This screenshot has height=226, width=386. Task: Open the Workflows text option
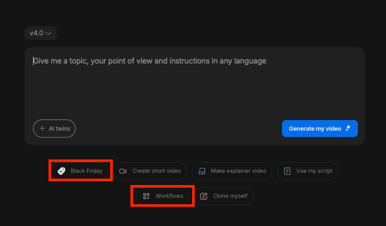169,196
